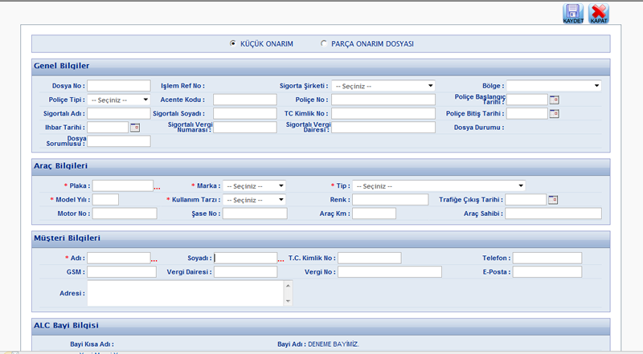Open calendar for Poliçe Başlangıç Tarihi
This screenshot has width=643, height=354.
pyautogui.click(x=554, y=100)
